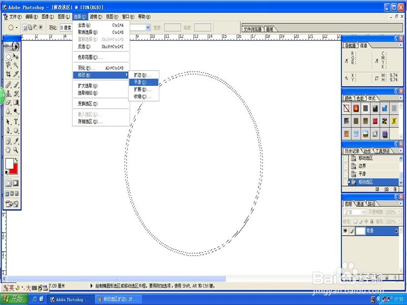Swap foreground and background colors
Image resolution: width=407 pixels, height=305 pixels.
coord(16,160)
